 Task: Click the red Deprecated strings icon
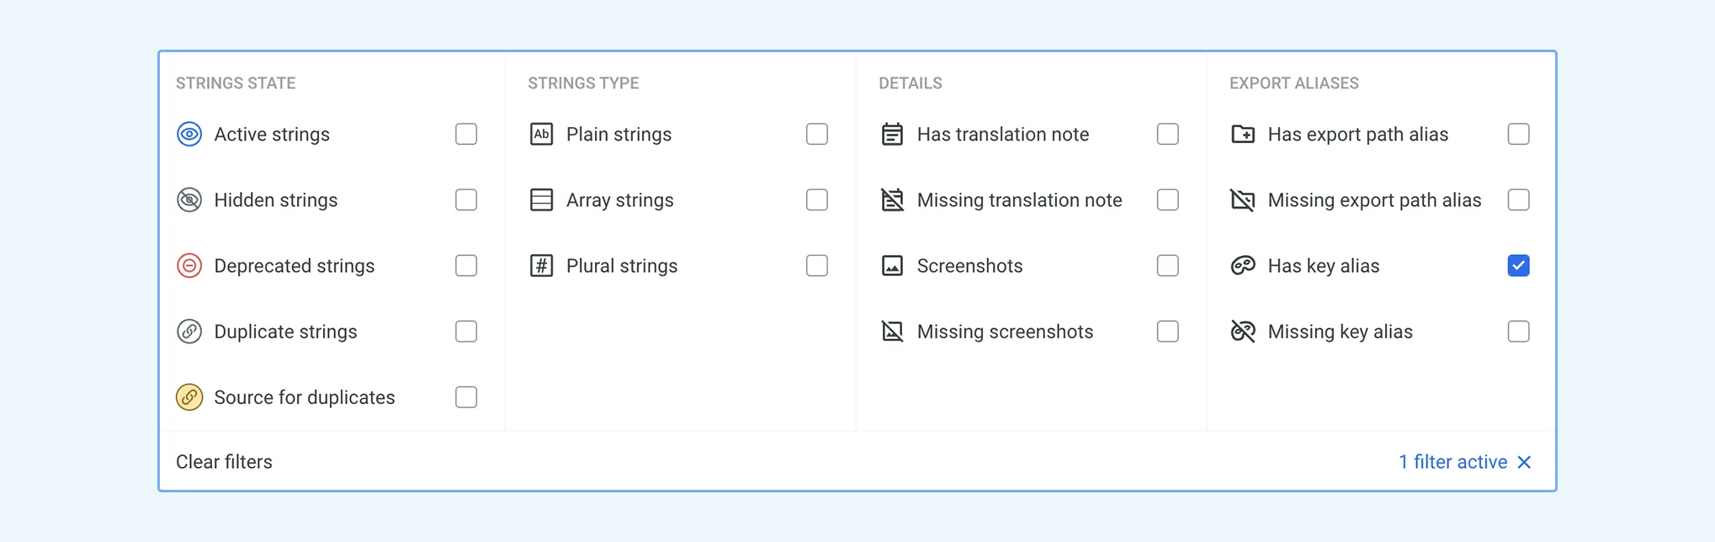coord(189,266)
